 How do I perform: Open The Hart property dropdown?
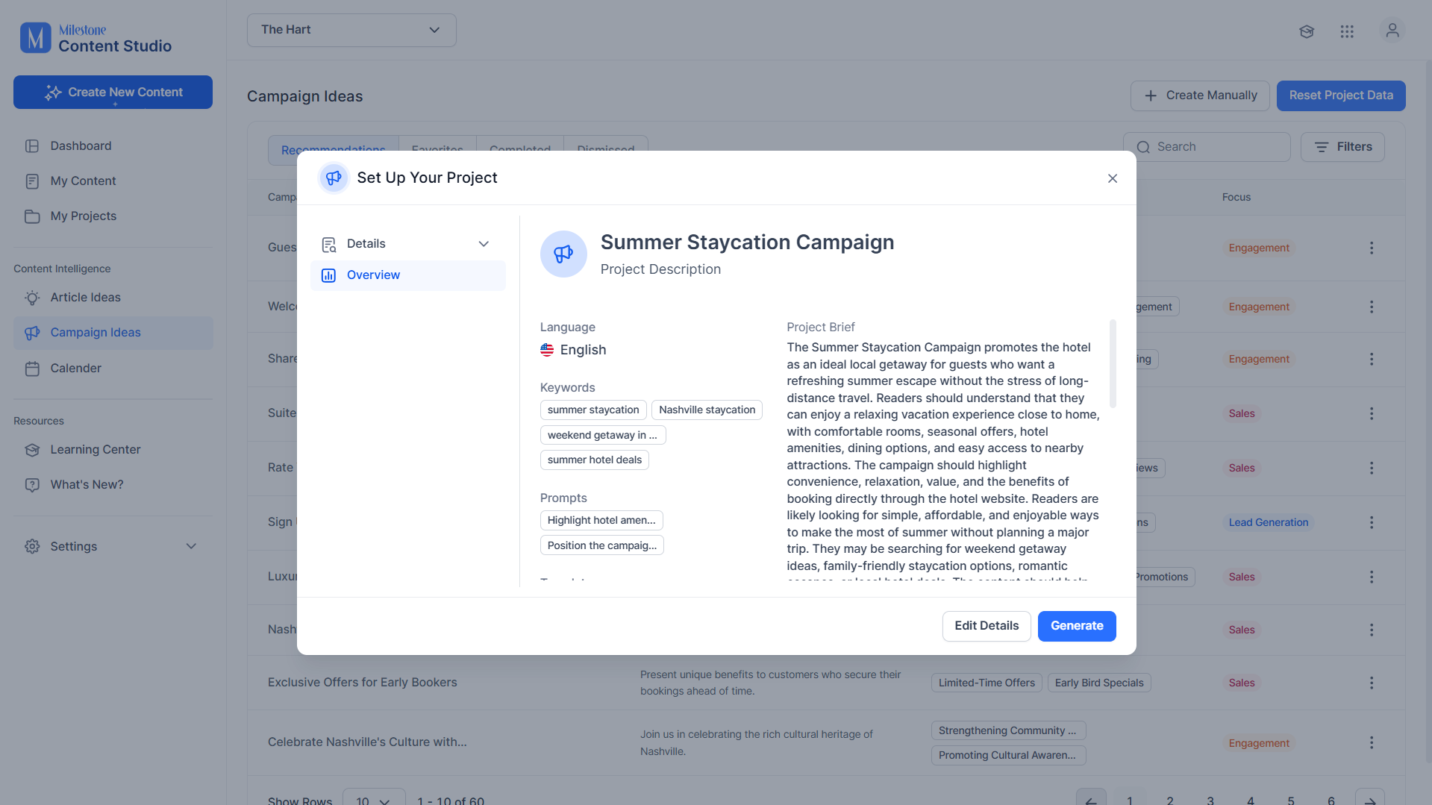(x=351, y=30)
